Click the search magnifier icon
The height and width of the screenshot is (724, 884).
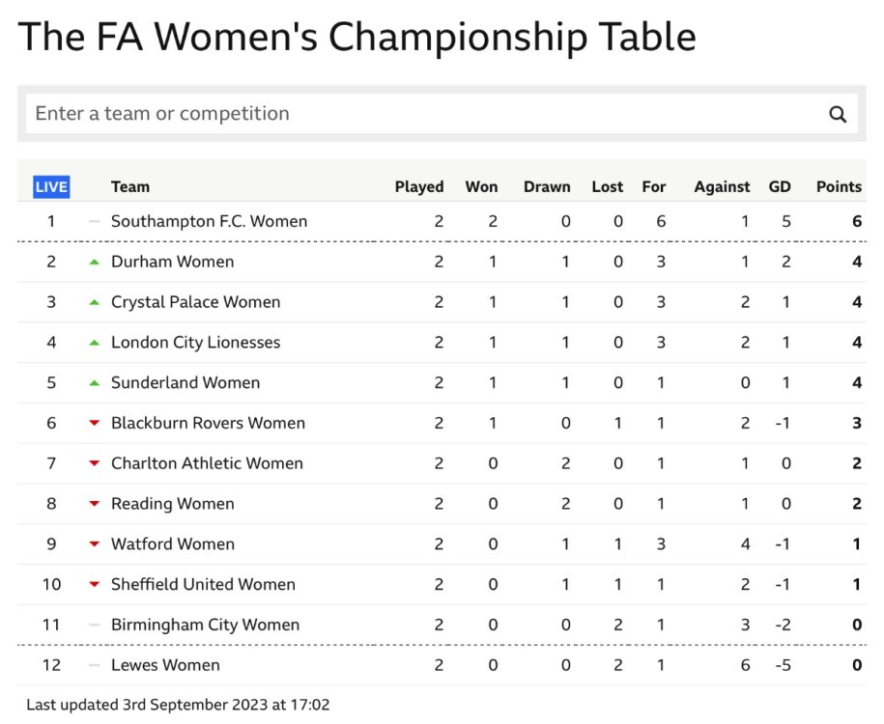(838, 114)
